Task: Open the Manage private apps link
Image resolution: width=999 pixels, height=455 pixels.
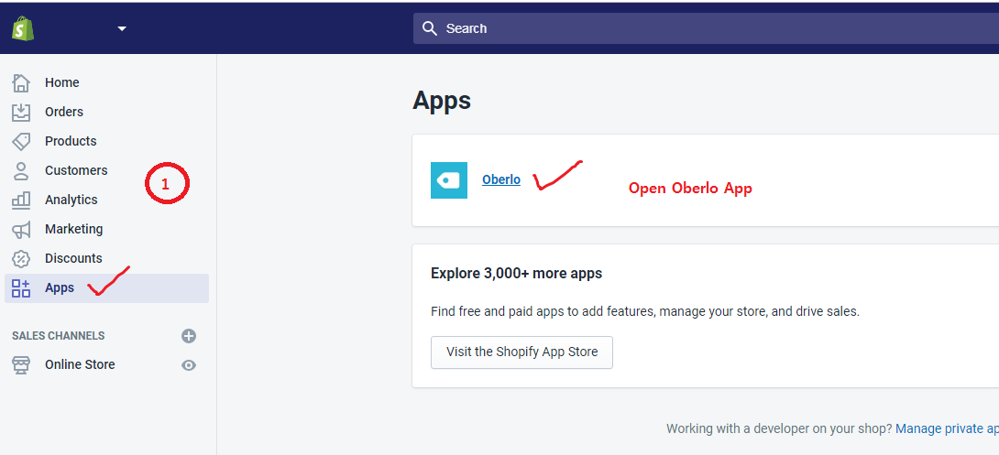Action: tap(947, 429)
